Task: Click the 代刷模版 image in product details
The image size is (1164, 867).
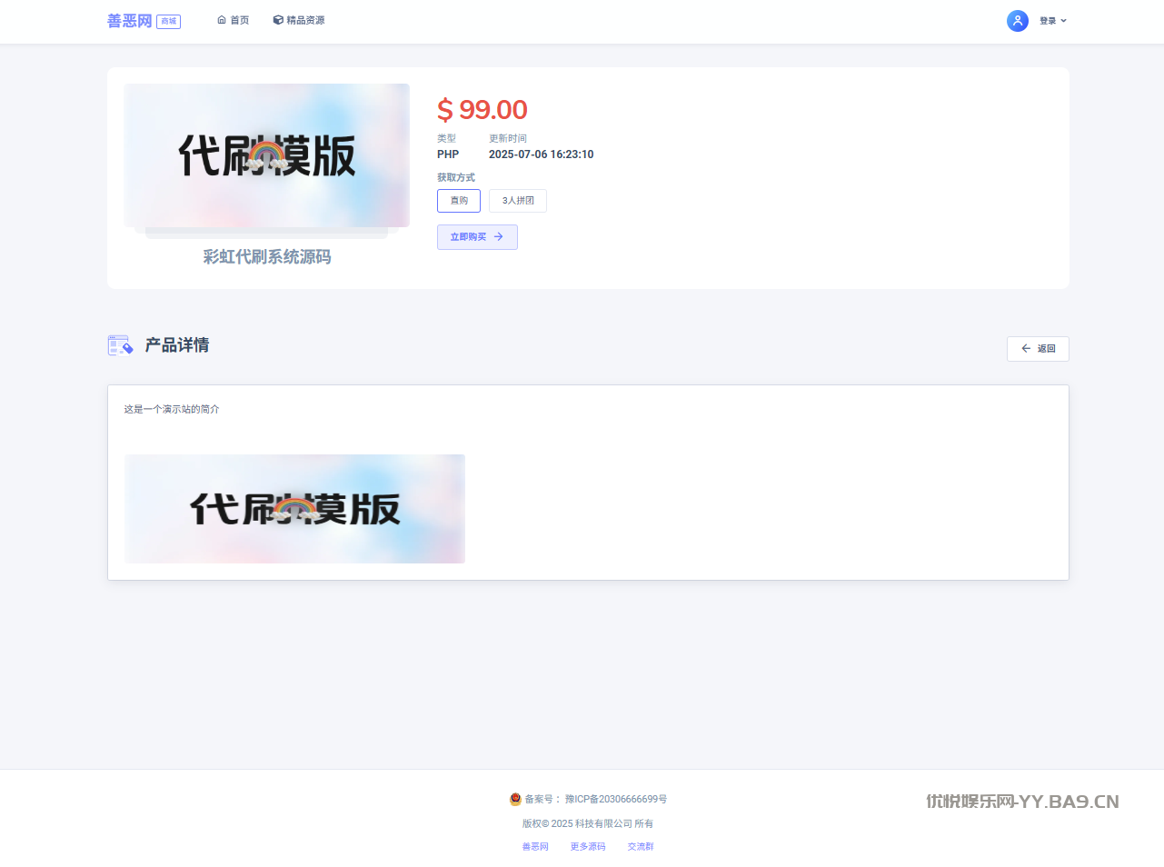Action: [x=294, y=509]
